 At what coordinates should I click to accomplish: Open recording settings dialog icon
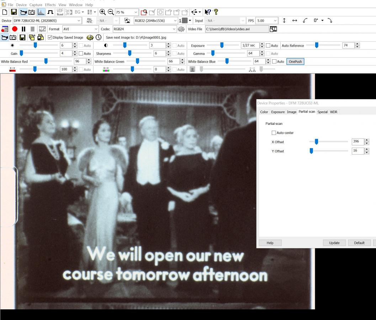click(5, 29)
